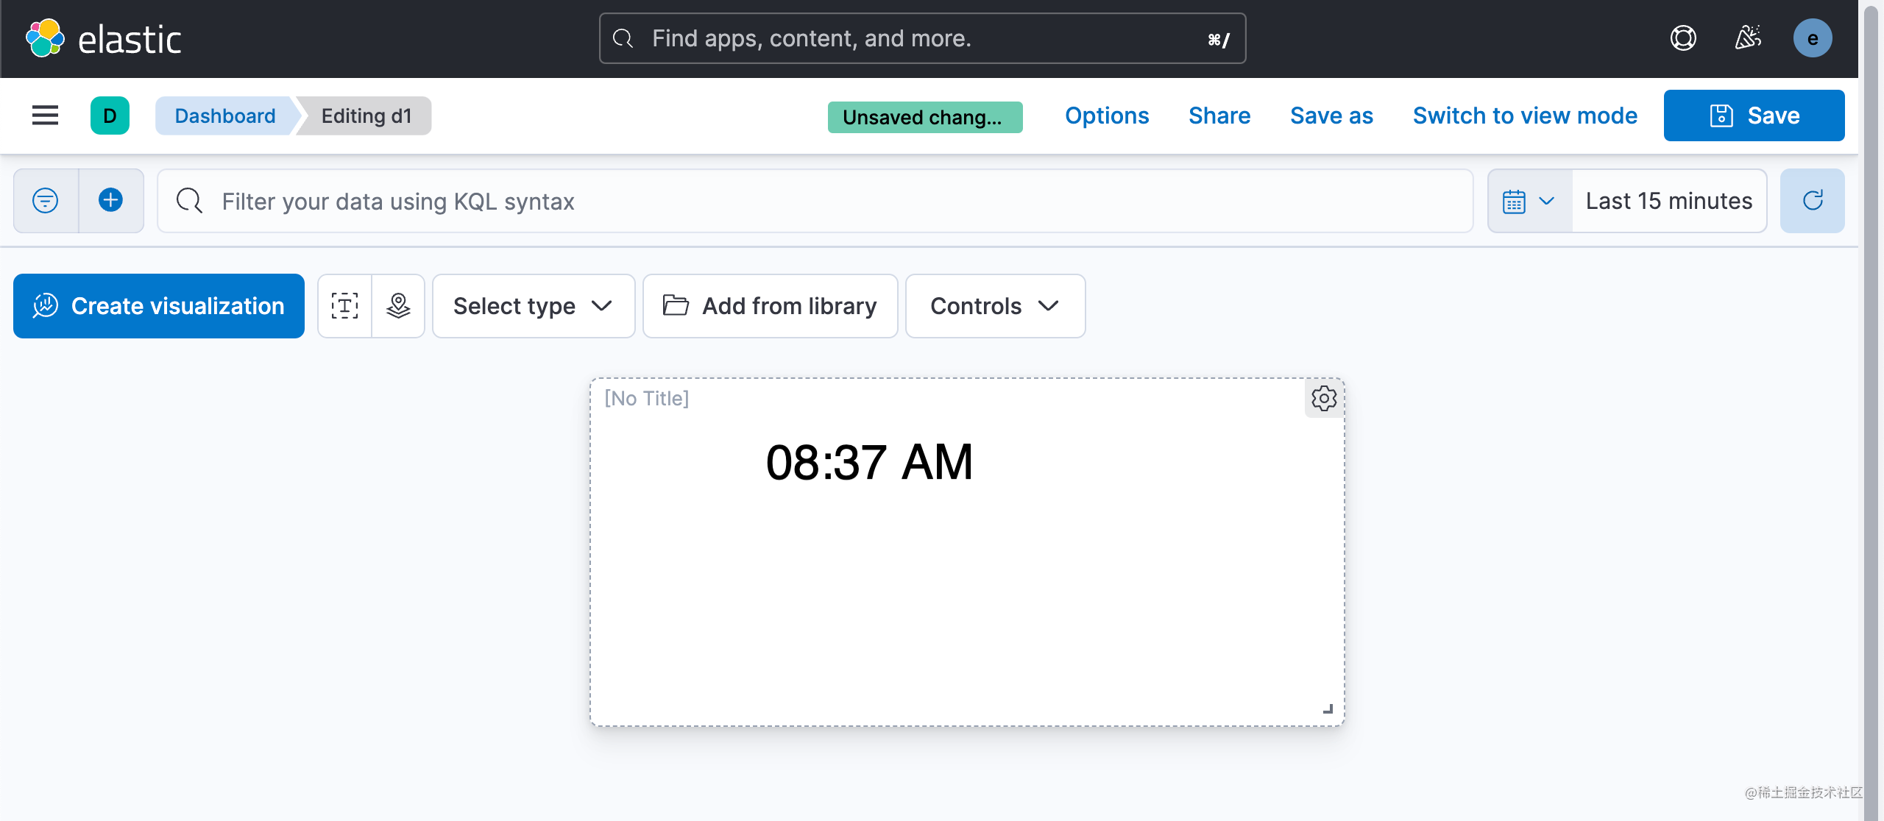Click Add from library button
The image size is (1884, 821).
tap(770, 306)
